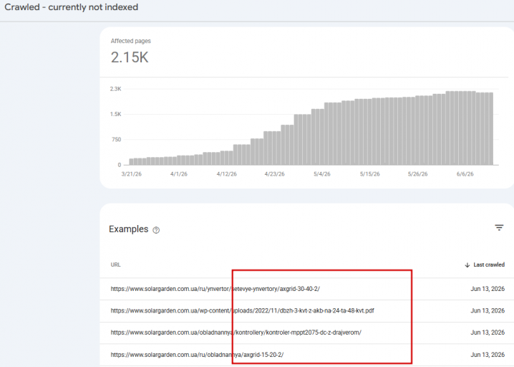
Task: Click the Affected pages label
Action: pyautogui.click(x=131, y=41)
